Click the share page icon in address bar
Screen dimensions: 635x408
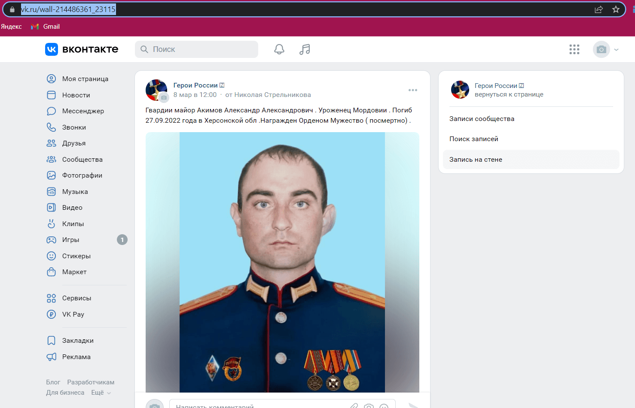pos(598,9)
